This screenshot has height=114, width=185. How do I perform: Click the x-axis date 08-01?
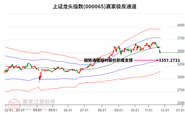click(x=102, y=110)
